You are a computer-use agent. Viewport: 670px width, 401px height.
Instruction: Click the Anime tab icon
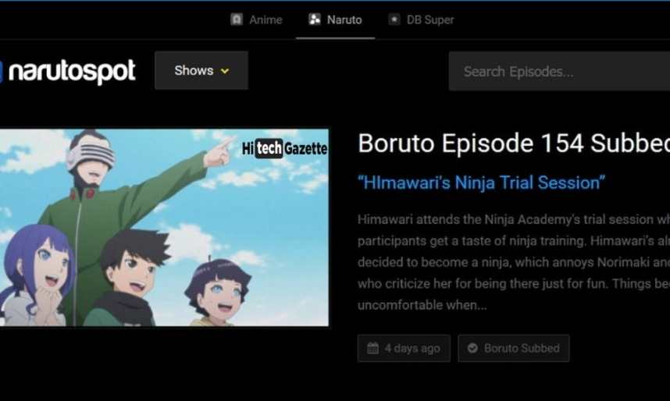(237, 20)
